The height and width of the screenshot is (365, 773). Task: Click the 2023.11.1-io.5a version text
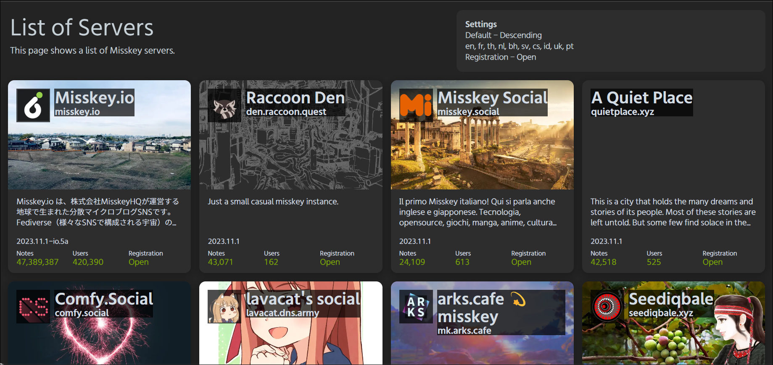pos(42,241)
